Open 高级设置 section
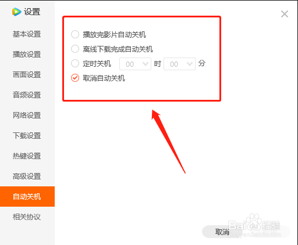The width and height of the screenshot is (298, 245). point(27,176)
